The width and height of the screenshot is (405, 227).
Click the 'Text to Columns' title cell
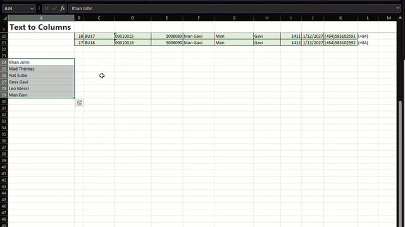click(41, 27)
